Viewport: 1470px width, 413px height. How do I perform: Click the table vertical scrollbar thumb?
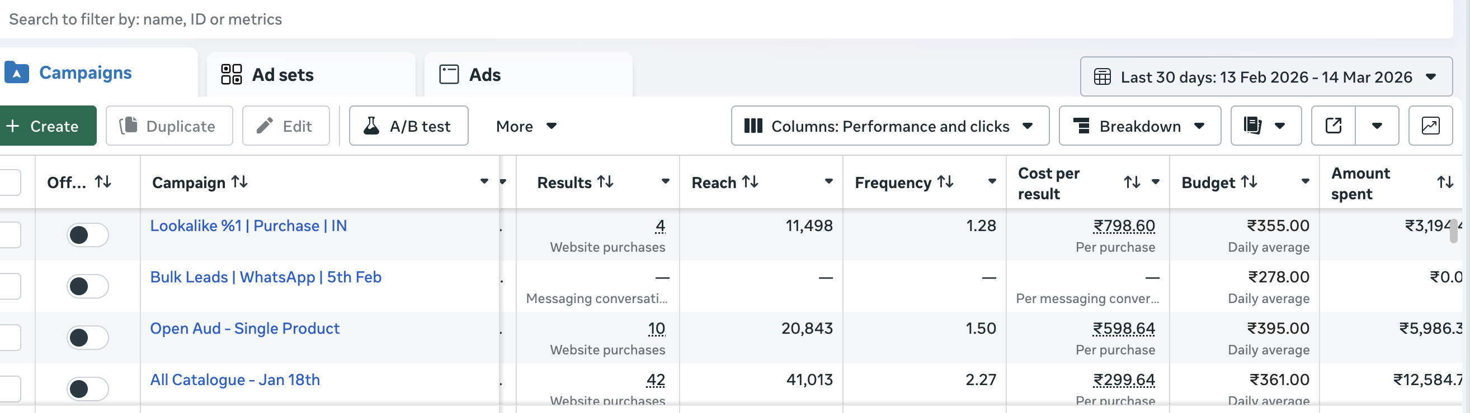pos(1453,230)
